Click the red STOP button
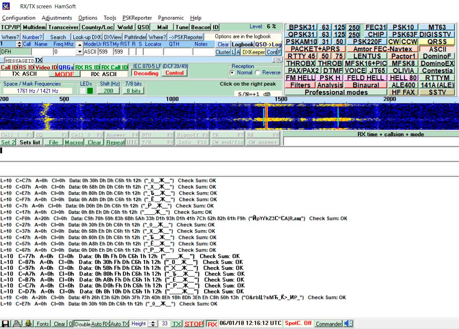 194,324
